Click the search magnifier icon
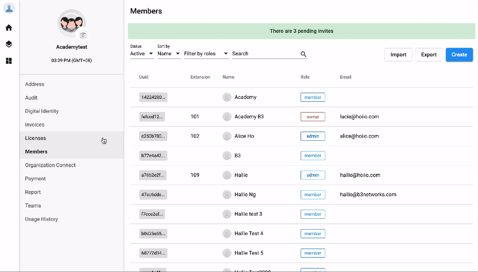The width and height of the screenshot is (478, 272). [304, 54]
